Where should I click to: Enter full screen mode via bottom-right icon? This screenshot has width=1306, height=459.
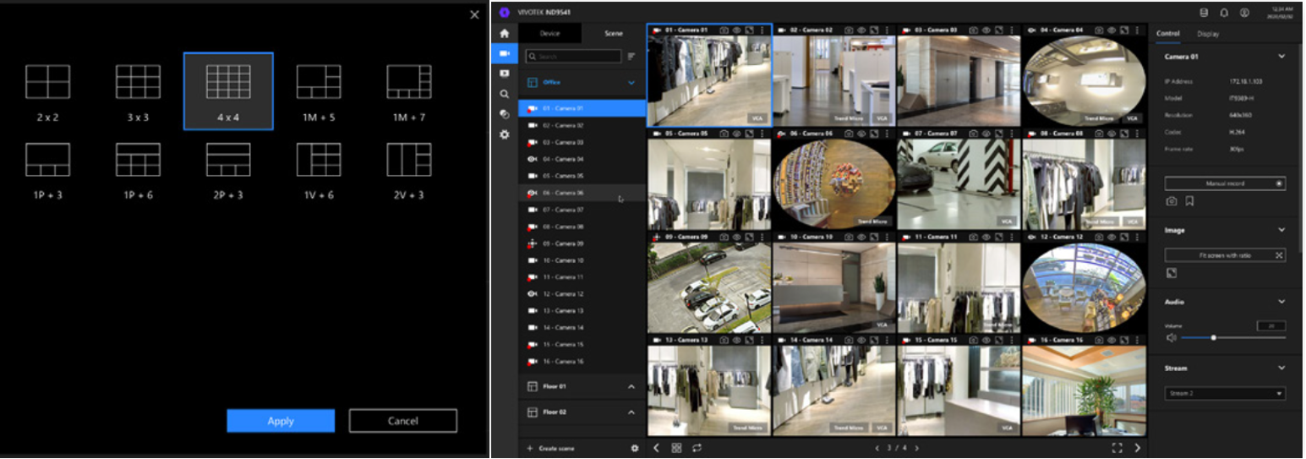point(1117,448)
